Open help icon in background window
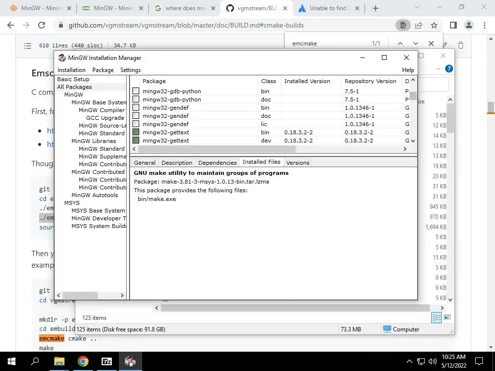The width and height of the screenshot is (495, 371). (449, 69)
